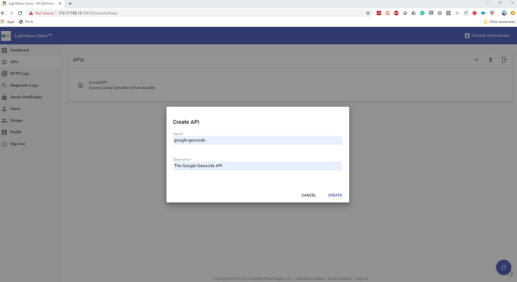Open the CordaAPI entry
517x282 pixels.
[x=290, y=85]
